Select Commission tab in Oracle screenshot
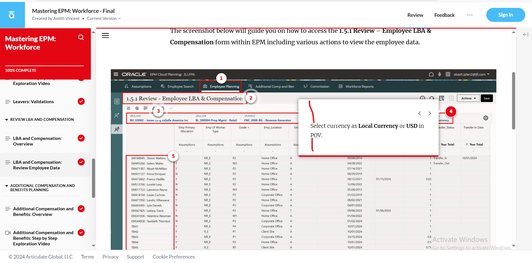Screen dimensions: 532x263 click(316, 87)
